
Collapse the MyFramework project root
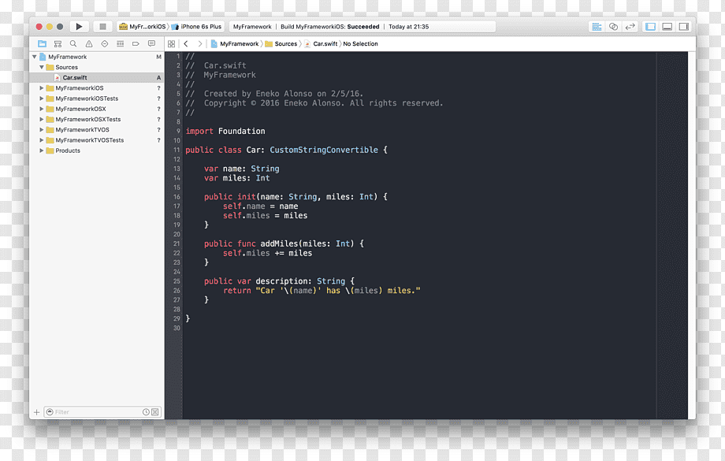pyautogui.click(x=34, y=57)
